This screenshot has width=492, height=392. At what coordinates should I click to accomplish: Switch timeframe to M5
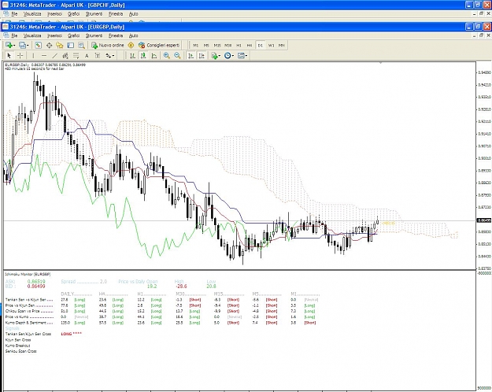tap(206, 45)
